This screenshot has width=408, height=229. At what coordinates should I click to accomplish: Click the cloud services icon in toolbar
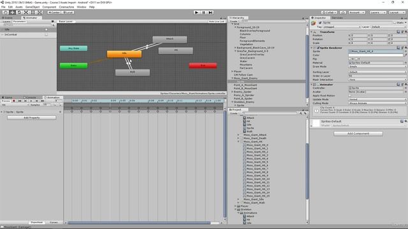click(343, 13)
